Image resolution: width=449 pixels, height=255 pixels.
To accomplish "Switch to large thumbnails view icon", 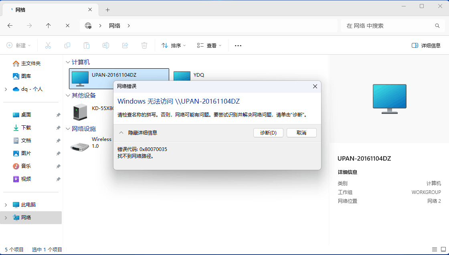I will click(x=443, y=249).
